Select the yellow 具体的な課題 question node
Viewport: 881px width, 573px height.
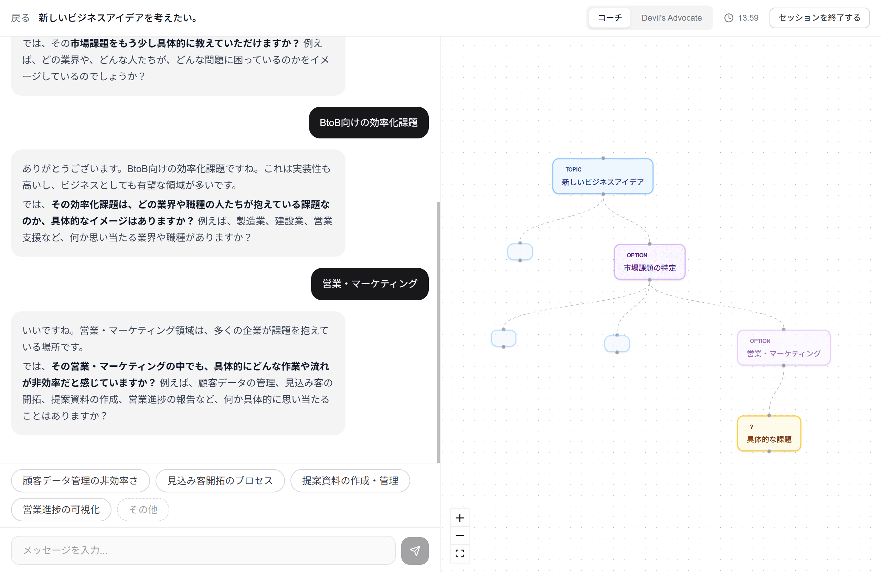pyautogui.click(x=769, y=433)
